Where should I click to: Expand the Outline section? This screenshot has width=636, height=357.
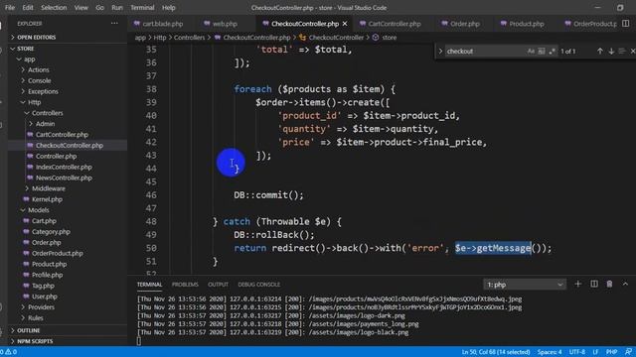[68, 330]
